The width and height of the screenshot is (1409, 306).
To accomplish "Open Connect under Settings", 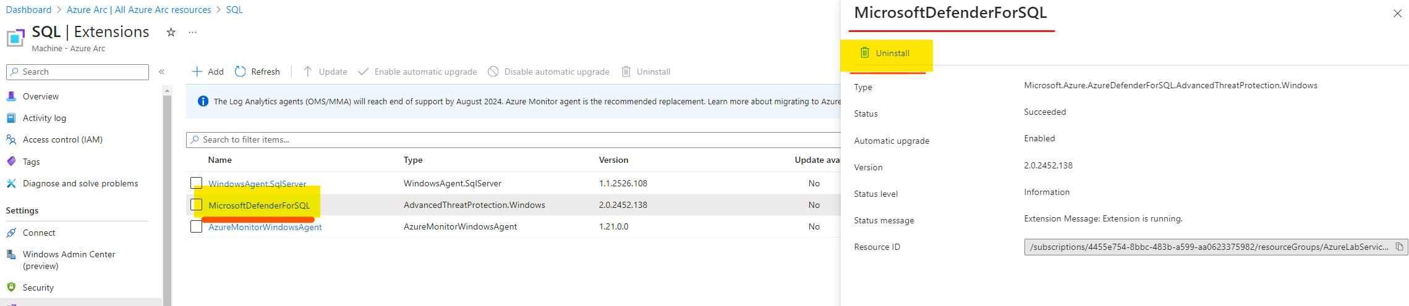I will pos(39,233).
